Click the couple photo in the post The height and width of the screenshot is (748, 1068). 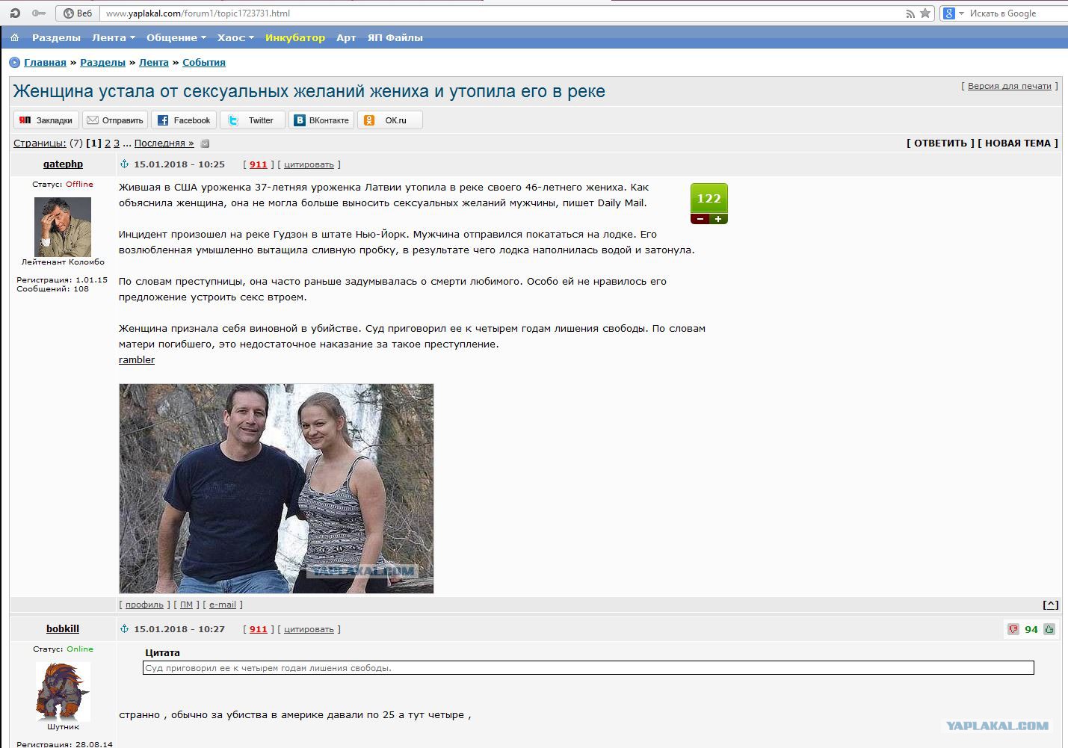(276, 488)
